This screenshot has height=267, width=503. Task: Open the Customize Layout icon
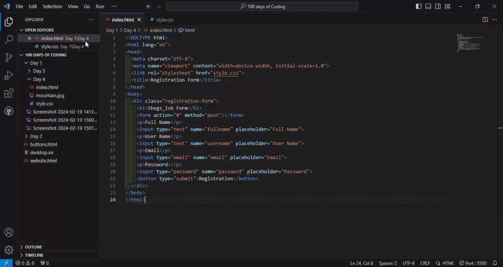[x=448, y=6]
